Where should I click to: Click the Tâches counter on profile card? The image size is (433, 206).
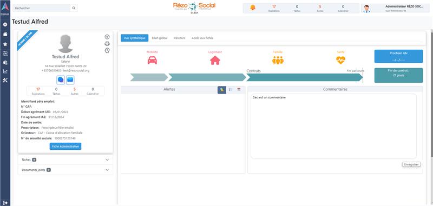(x=56, y=91)
